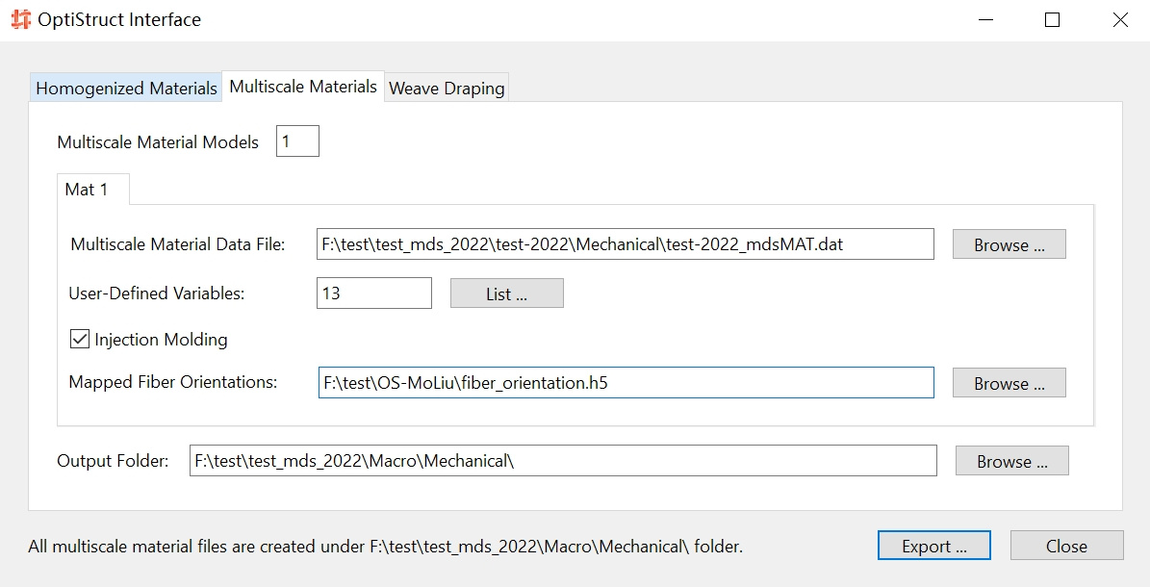The height and width of the screenshot is (587, 1150).
Task: Click the 'User-Defined Variables:' label
Action: [156, 293]
